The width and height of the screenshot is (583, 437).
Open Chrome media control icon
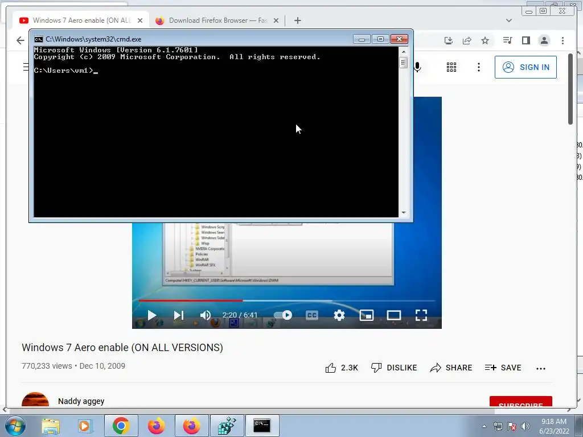coord(507,40)
